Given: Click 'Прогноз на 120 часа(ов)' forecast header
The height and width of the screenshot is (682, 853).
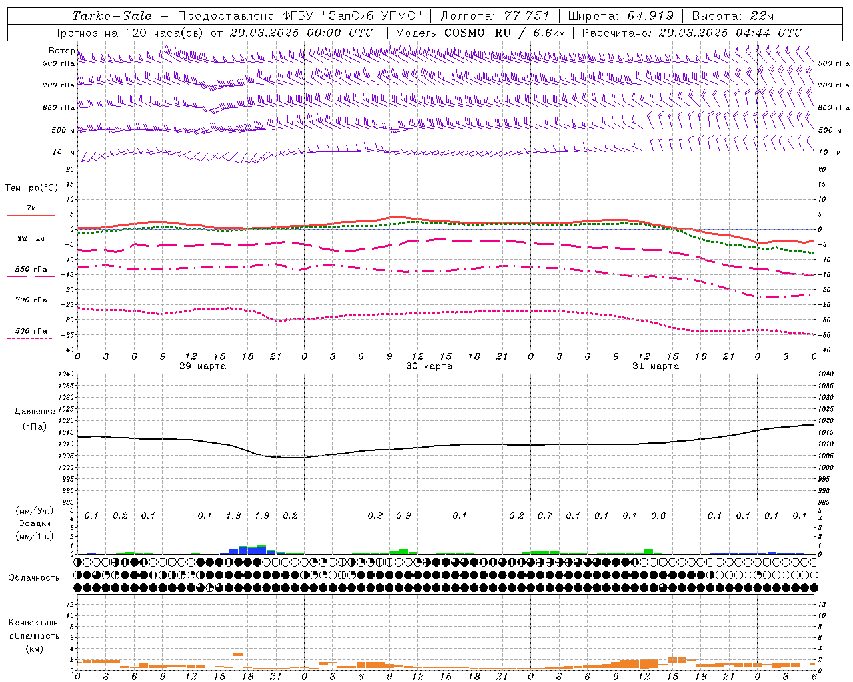Looking at the screenshot, I should [128, 33].
